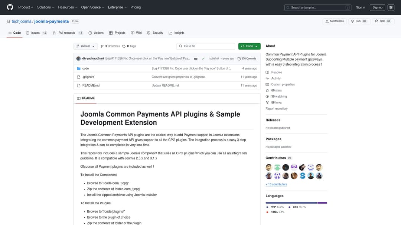This screenshot has width=401, height=225.
Task: View the 3 Branches list
Action: 110,46
